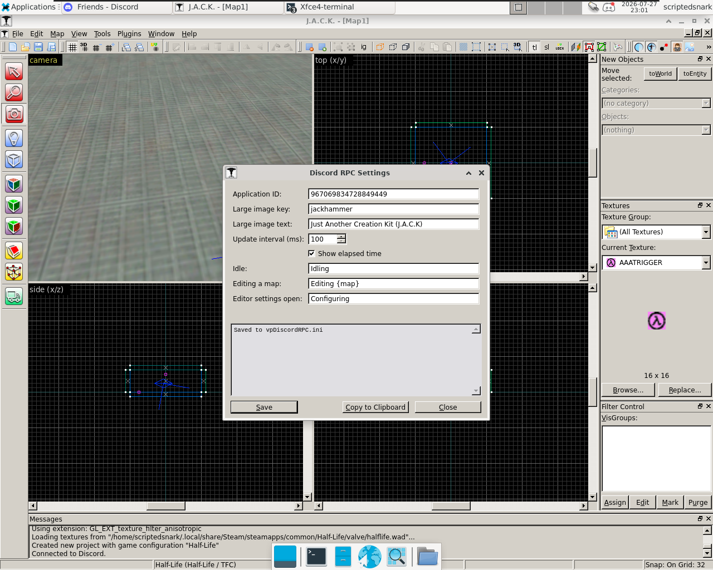Select the Selection (arrow) tool
713x570 pixels.
[14, 71]
